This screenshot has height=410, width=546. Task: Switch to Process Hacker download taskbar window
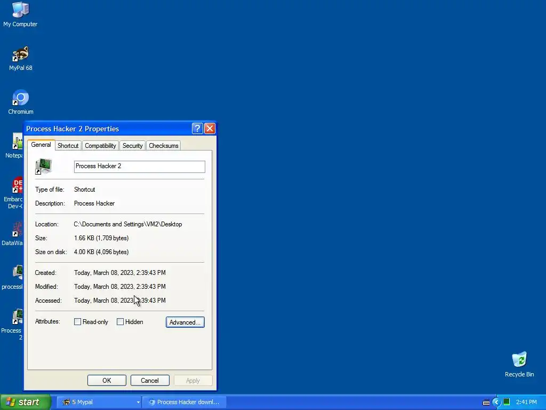(x=184, y=402)
